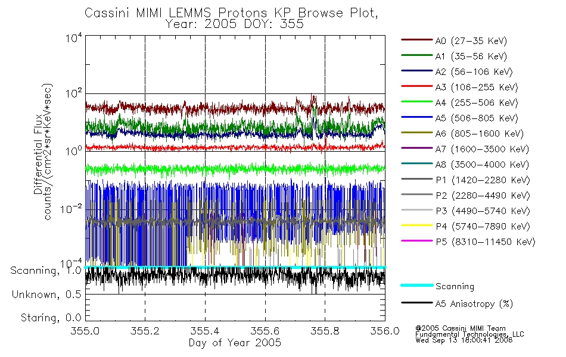
Task: Click the Fundamental Technologies, LLC credit
Action: click(x=469, y=334)
